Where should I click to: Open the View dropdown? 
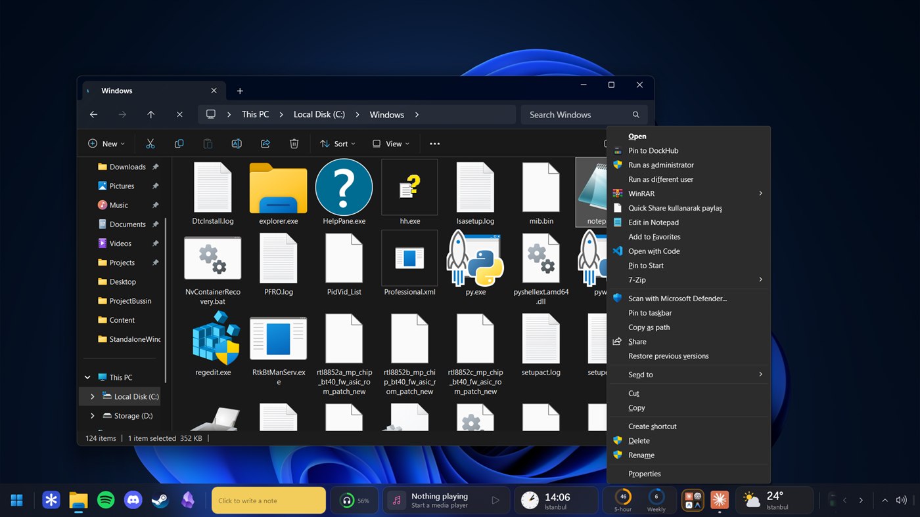click(390, 144)
